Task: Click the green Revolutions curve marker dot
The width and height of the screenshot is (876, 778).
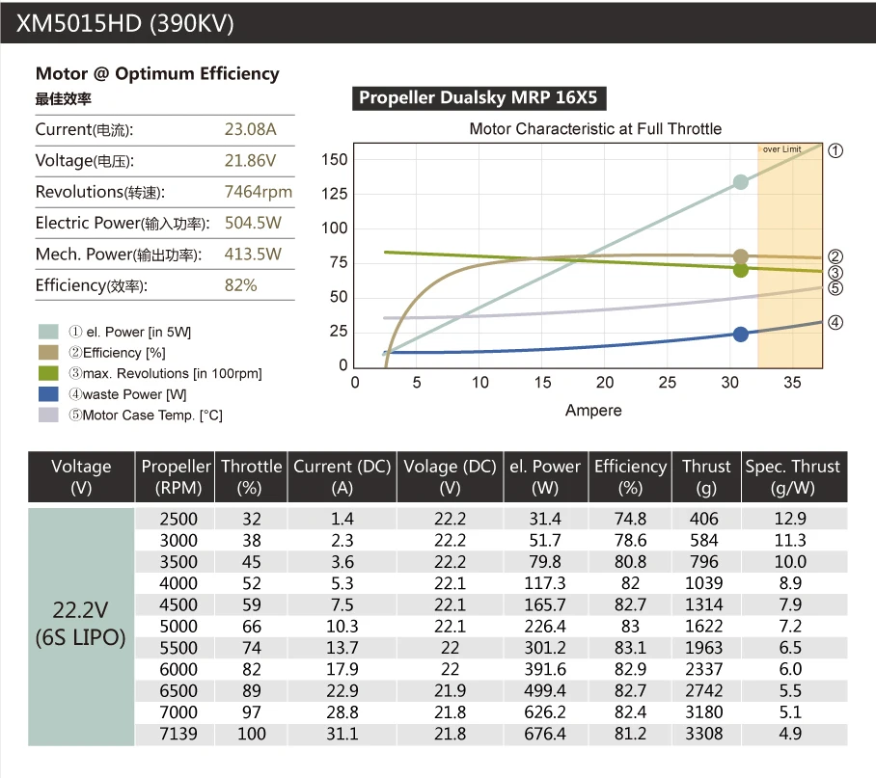Action: click(741, 270)
